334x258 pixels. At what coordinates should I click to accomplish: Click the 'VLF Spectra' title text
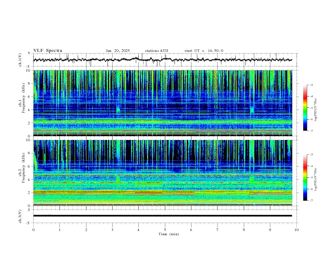click(48, 51)
